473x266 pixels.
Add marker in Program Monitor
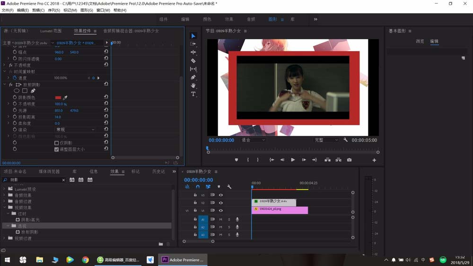pos(236,160)
